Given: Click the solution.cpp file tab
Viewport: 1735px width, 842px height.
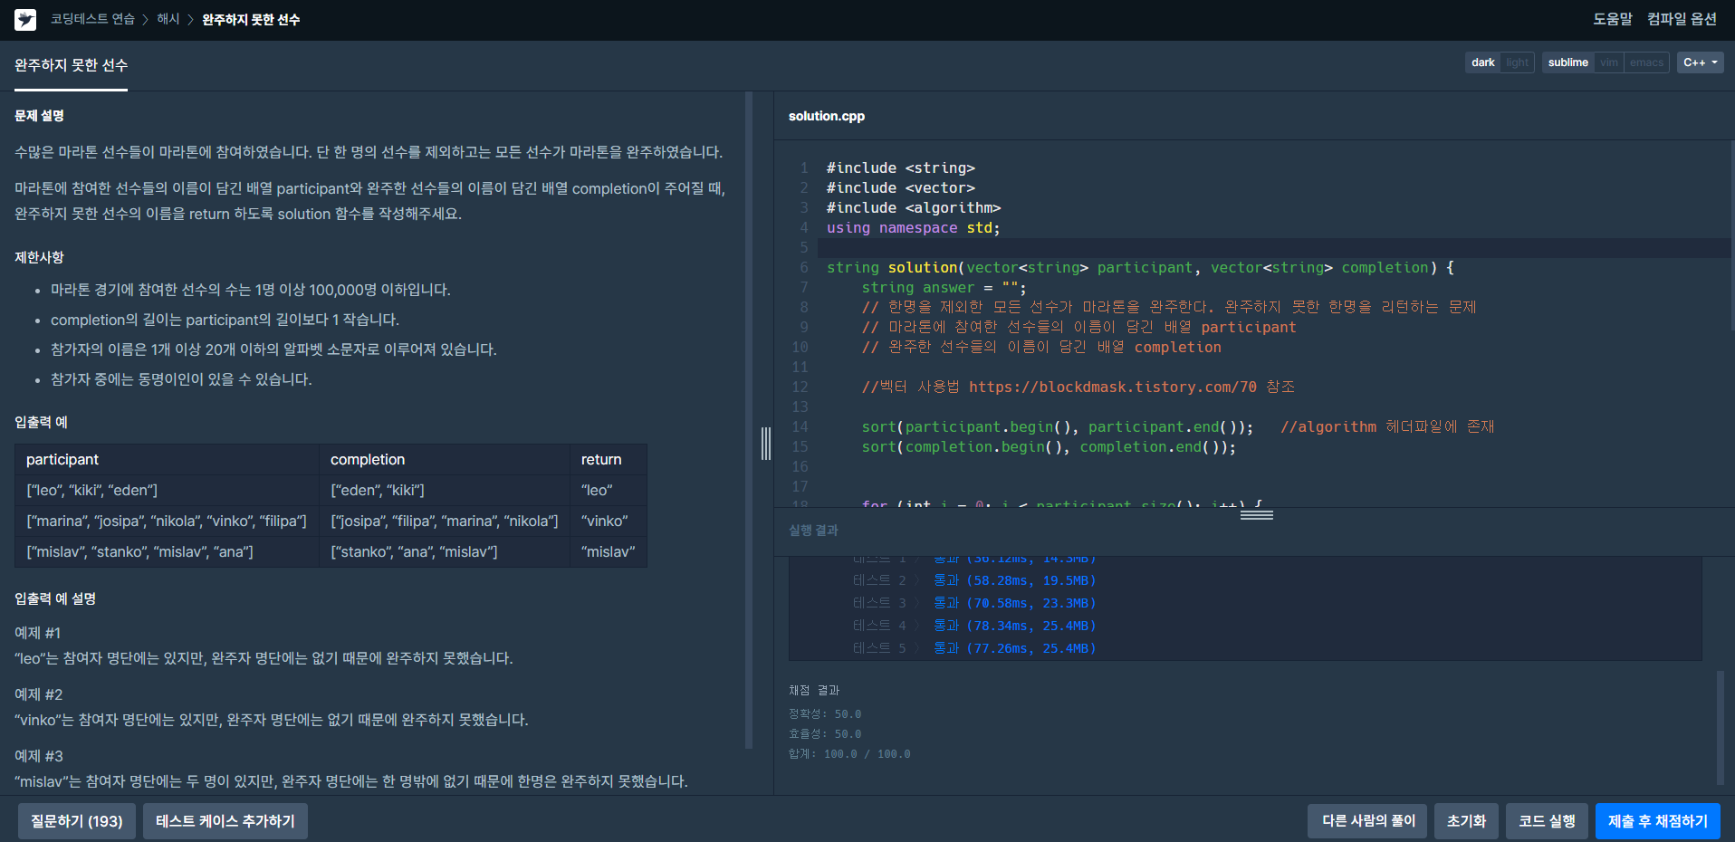Looking at the screenshot, I should coord(826,116).
